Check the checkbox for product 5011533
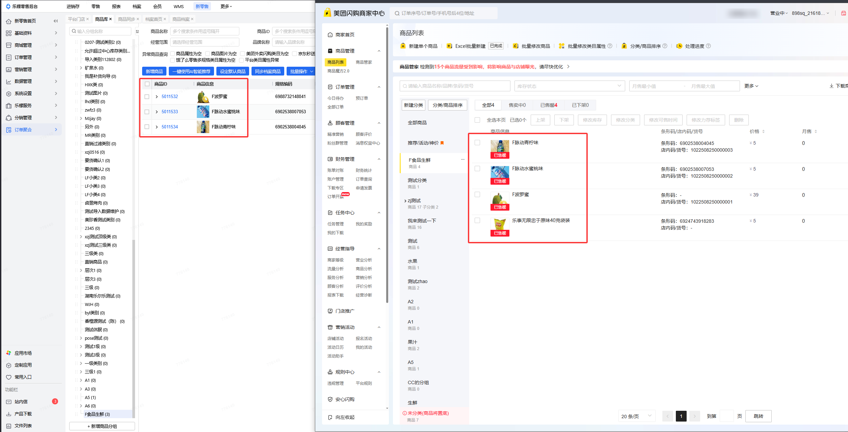 click(x=147, y=112)
